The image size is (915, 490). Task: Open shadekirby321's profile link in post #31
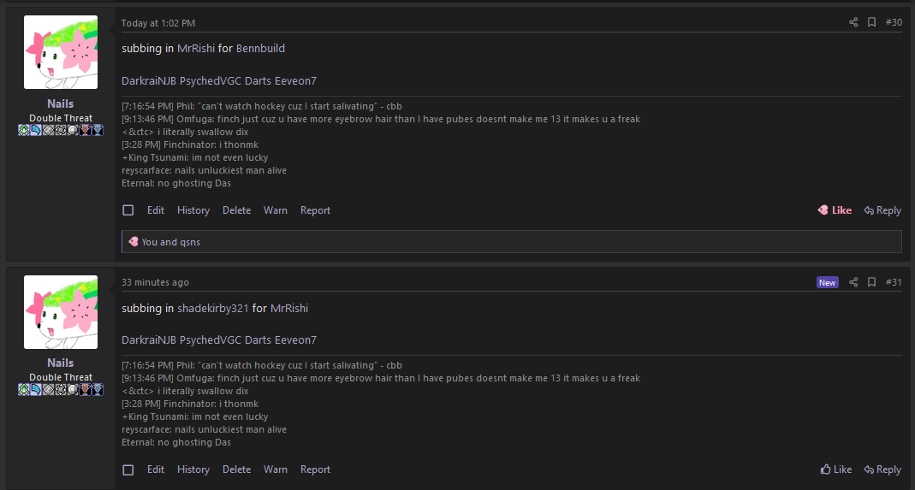(213, 308)
